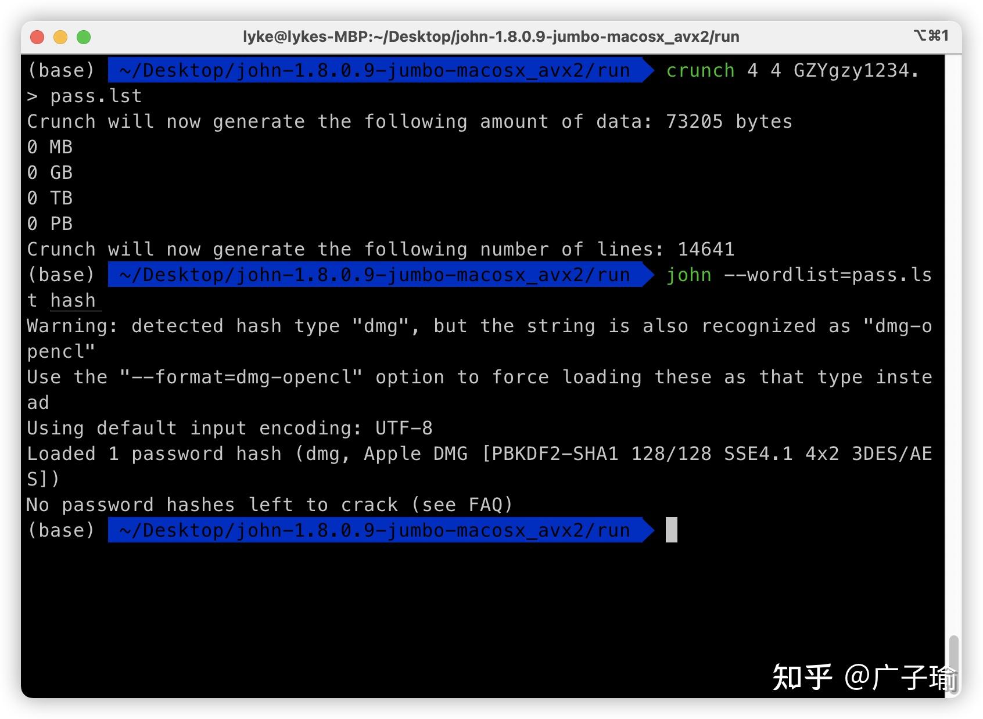Viewport: 983px width, 719px height.
Task: Click the window title lyke@lykes-MBP path
Action: [491, 37]
